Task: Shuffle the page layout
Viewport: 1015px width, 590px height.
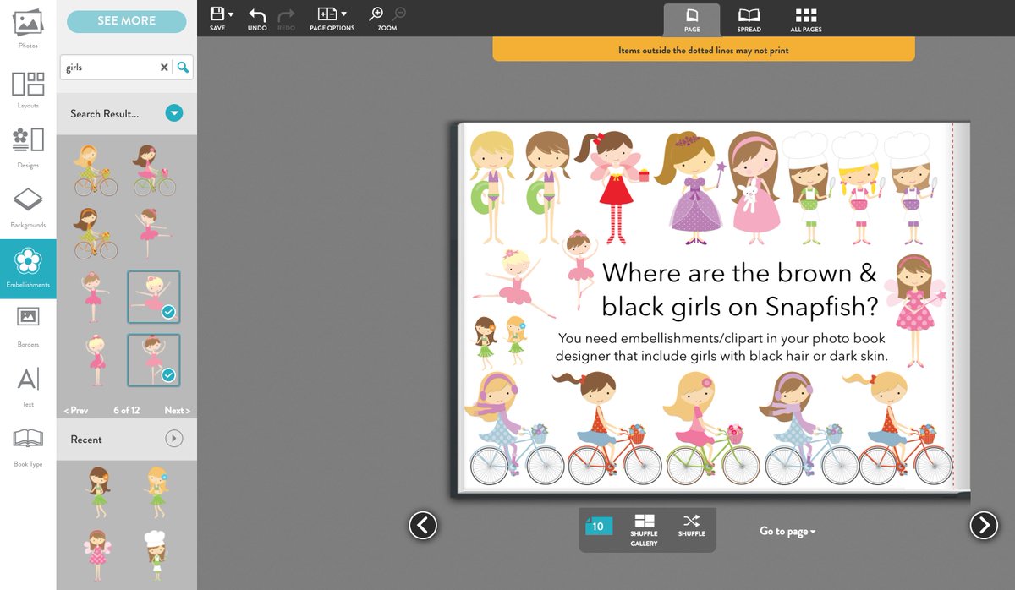Action: tap(692, 526)
